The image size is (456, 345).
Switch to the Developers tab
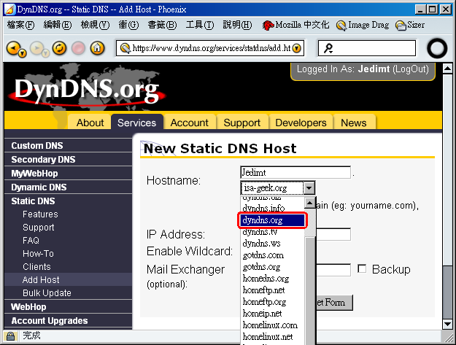[x=301, y=123]
